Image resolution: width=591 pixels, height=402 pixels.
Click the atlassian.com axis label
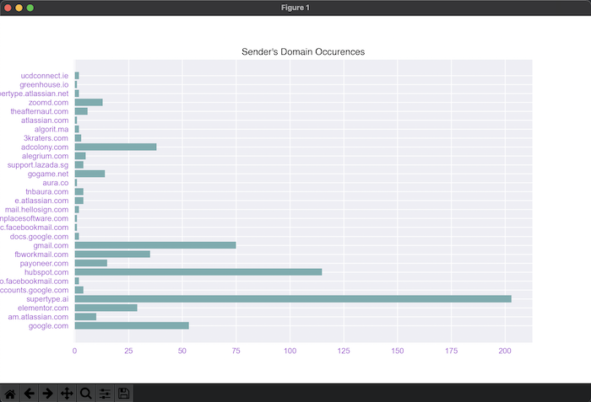tap(45, 121)
